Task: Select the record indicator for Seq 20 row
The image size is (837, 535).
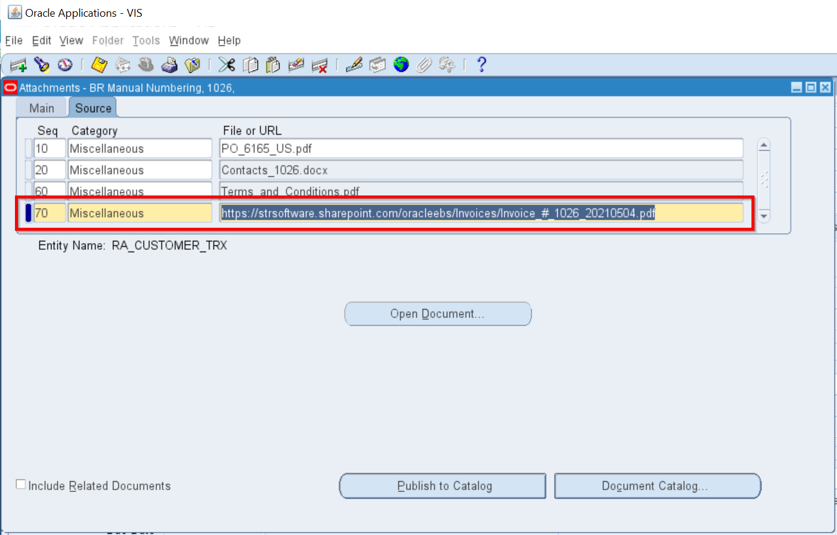Action: pyautogui.click(x=28, y=170)
